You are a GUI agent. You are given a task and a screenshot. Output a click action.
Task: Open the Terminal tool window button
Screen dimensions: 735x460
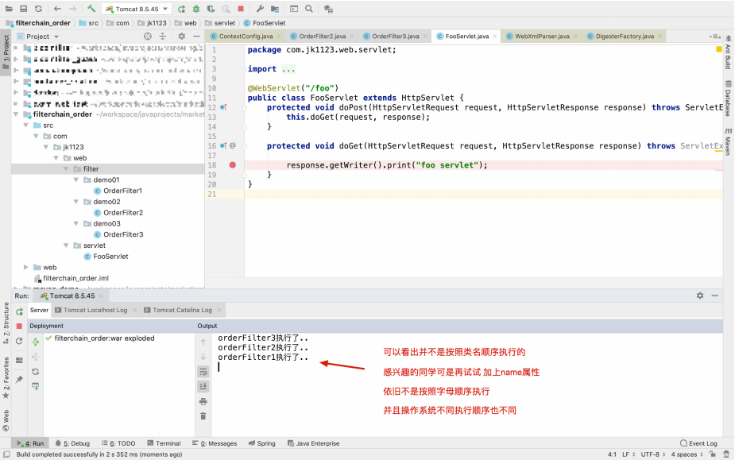click(164, 443)
